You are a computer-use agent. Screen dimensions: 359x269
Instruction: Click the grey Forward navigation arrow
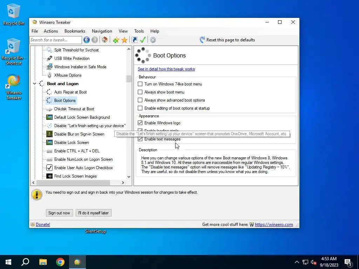[95, 40]
